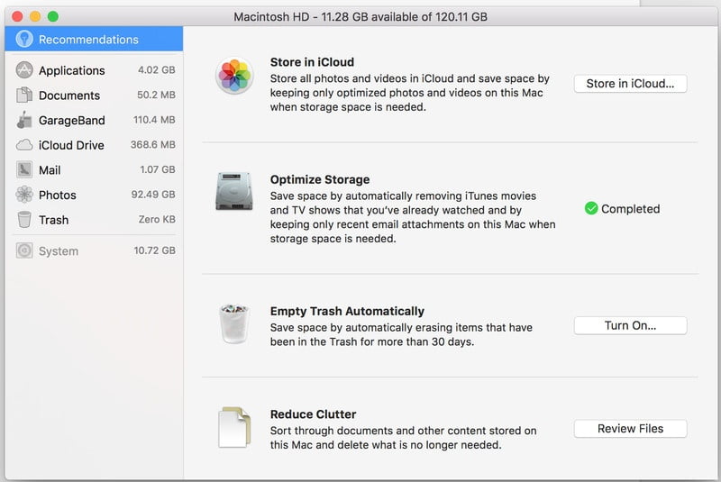Click the Store in iCloud... button
721x482 pixels.
click(x=630, y=84)
